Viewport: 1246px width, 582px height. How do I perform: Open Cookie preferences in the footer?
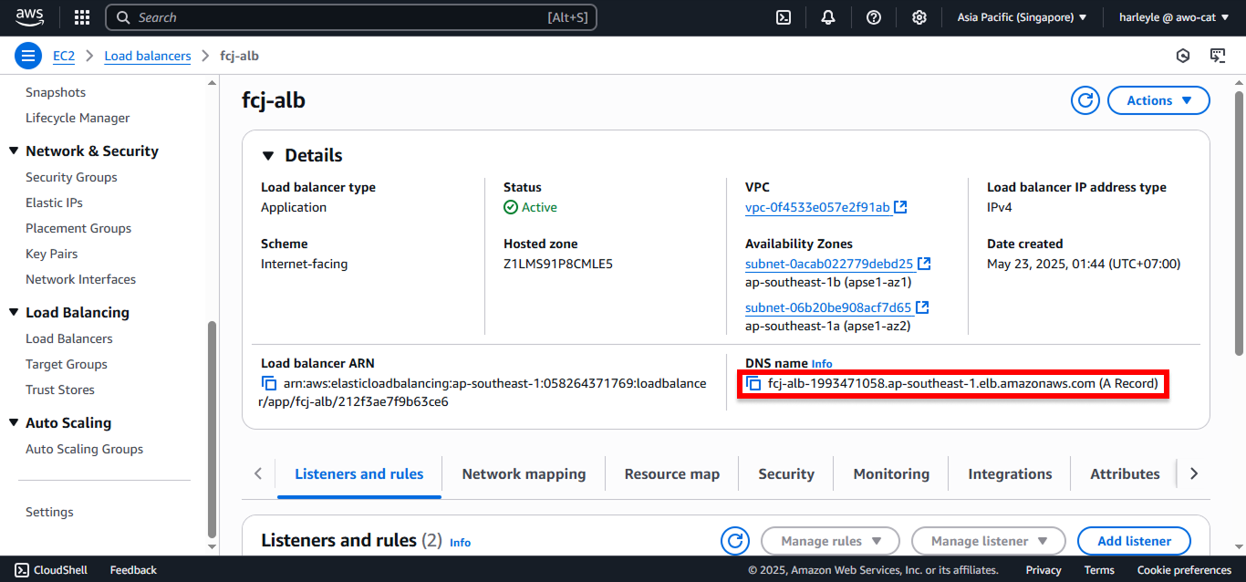[x=1184, y=570]
